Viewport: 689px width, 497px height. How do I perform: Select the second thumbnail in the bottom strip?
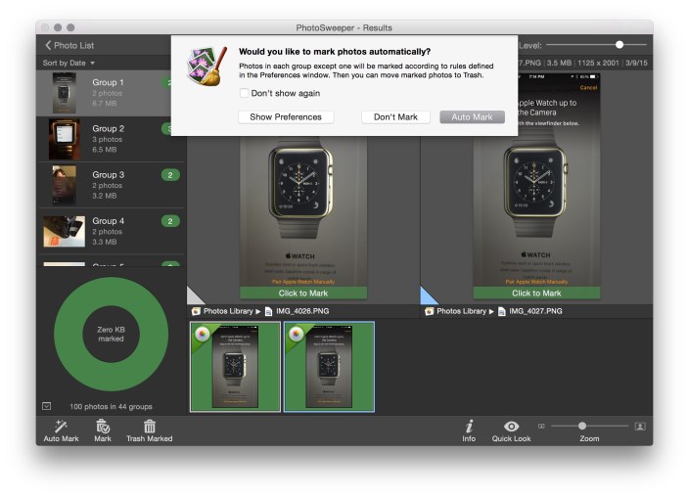click(329, 367)
